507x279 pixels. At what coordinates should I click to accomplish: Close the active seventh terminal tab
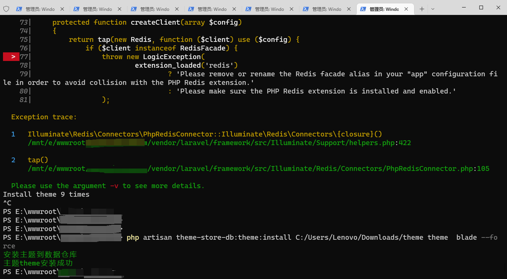(406, 9)
